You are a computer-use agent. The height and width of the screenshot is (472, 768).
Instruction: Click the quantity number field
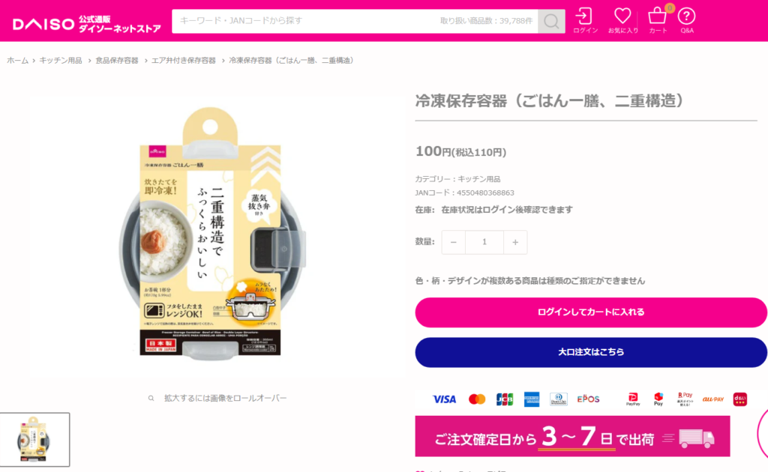pos(484,242)
